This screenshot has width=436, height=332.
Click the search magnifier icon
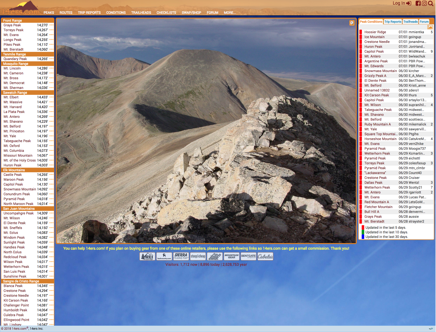point(431,3)
